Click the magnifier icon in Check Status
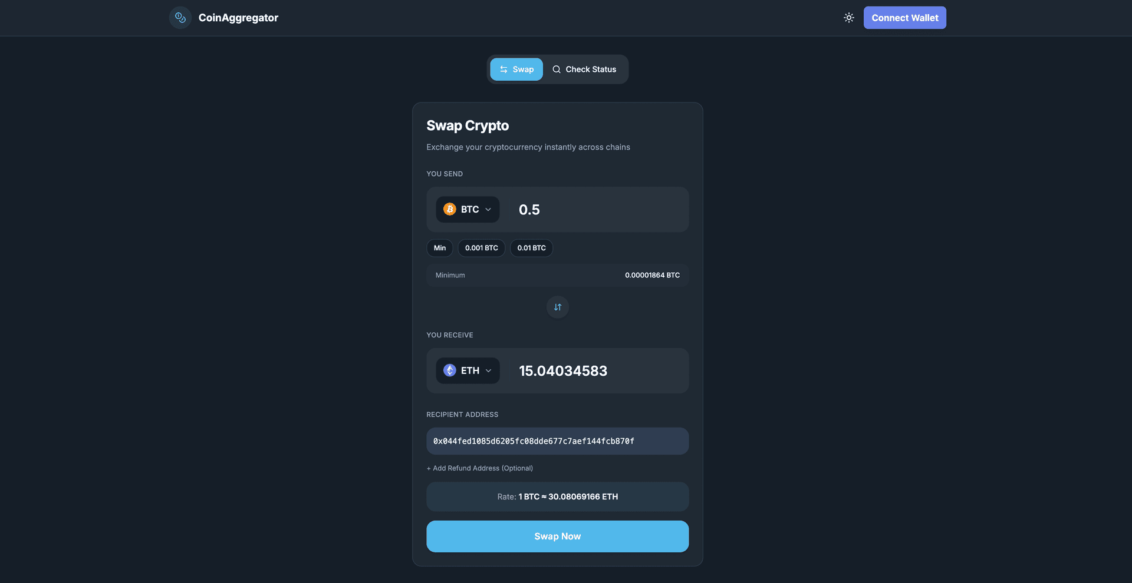 click(556, 69)
